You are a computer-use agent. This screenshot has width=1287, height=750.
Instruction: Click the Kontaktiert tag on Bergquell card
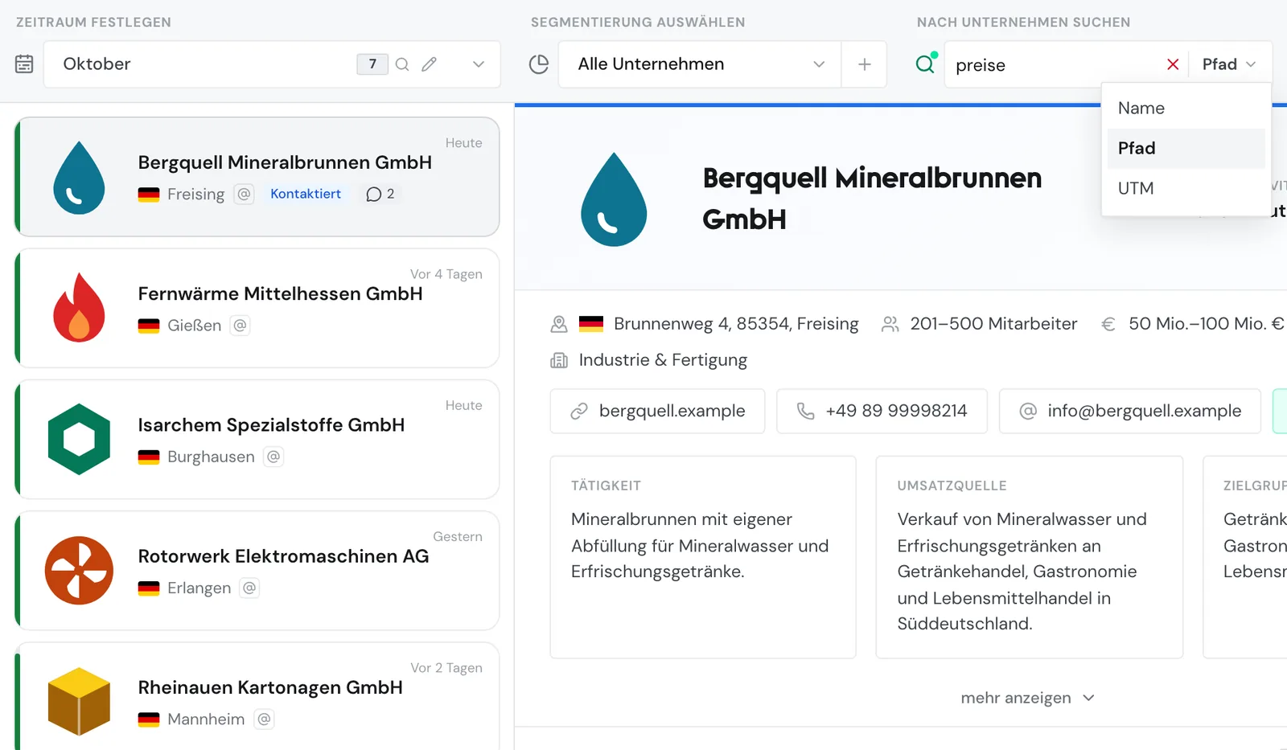pyautogui.click(x=306, y=194)
